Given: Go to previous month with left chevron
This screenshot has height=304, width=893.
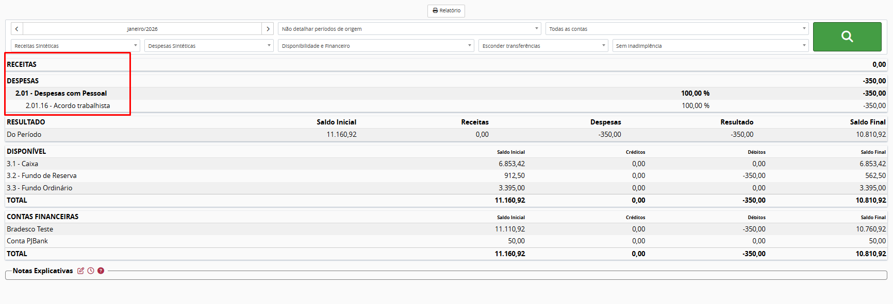Looking at the screenshot, I should coord(16,29).
